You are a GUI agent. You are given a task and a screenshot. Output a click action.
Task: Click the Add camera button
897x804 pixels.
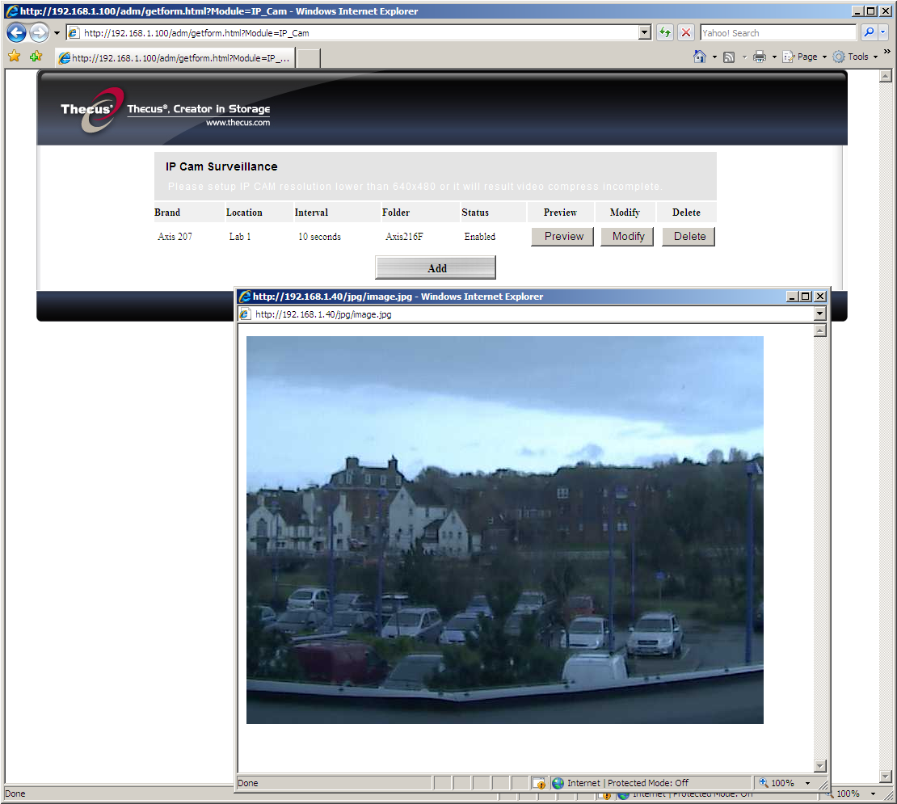coord(436,268)
